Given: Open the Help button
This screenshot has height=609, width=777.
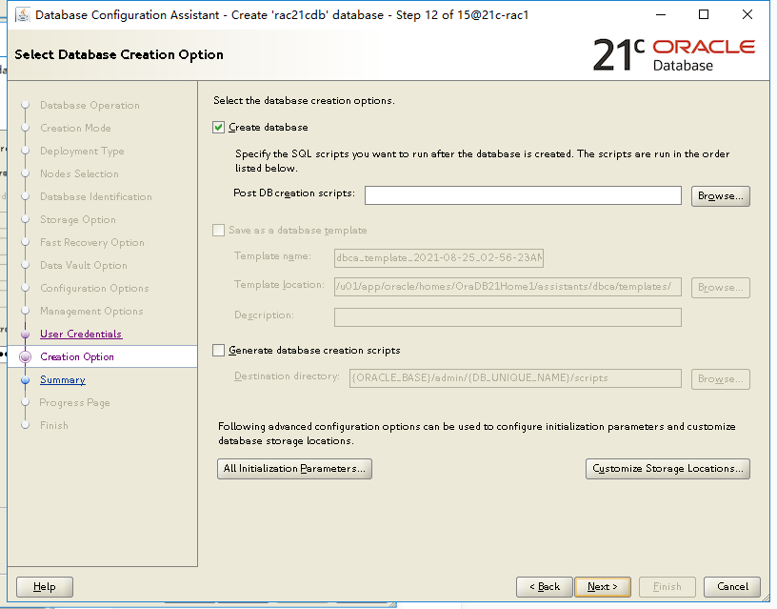Looking at the screenshot, I should point(45,587).
